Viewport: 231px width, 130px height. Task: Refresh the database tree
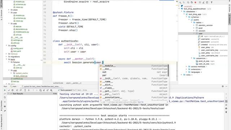(188, 3)
